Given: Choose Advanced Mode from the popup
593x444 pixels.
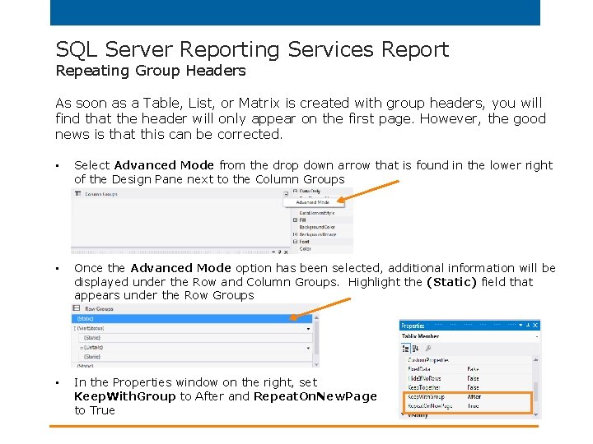Looking at the screenshot, I should [313, 202].
